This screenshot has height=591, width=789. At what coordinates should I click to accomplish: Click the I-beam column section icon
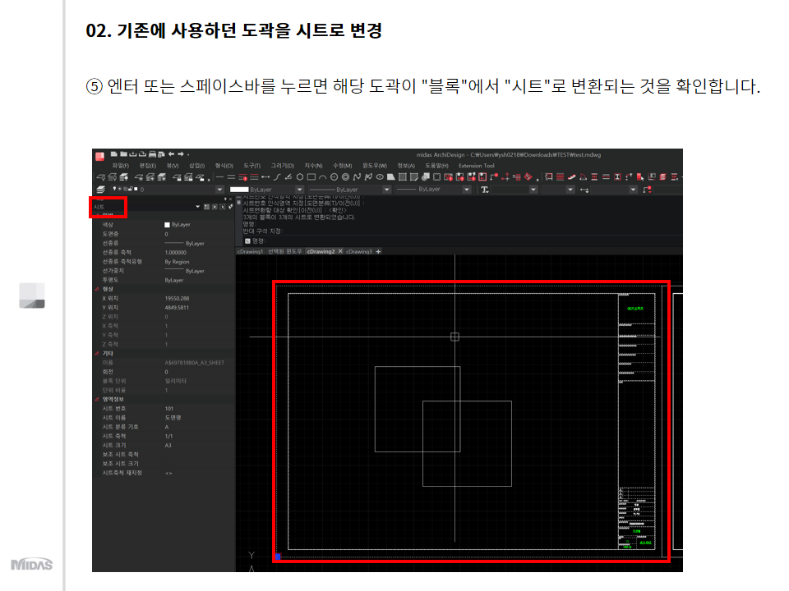coord(617,177)
